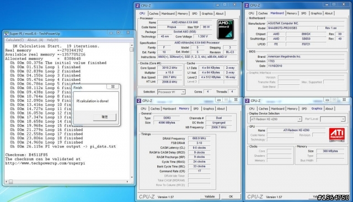The width and height of the screenshot is (353, 202).
Task: Click the AMD Athlon II processor logo
Action: point(226,29)
